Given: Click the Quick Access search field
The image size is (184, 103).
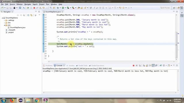Looking at the screenshot, I should click(165, 8).
